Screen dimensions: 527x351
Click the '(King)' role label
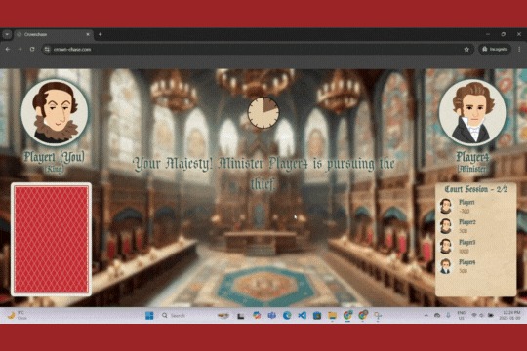[54, 170]
